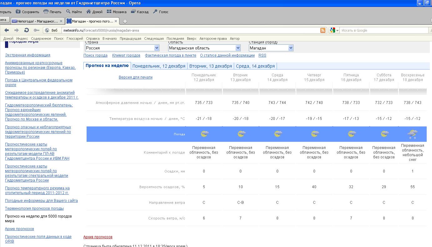Switch to the Вторник, 13 декабря tab
This screenshot has width=432, height=247.
point(210,66)
